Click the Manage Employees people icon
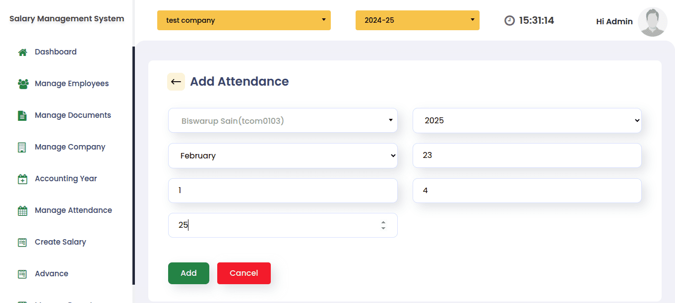Image resolution: width=675 pixels, height=303 pixels. coord(23,84)
